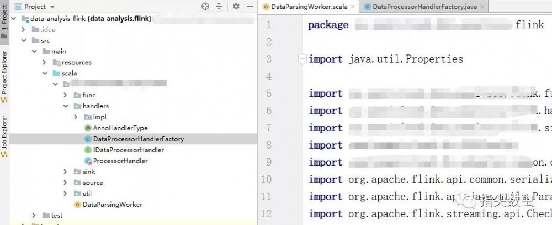Click the IDataProcessorHandler trait icon

[x=88, y=150]
